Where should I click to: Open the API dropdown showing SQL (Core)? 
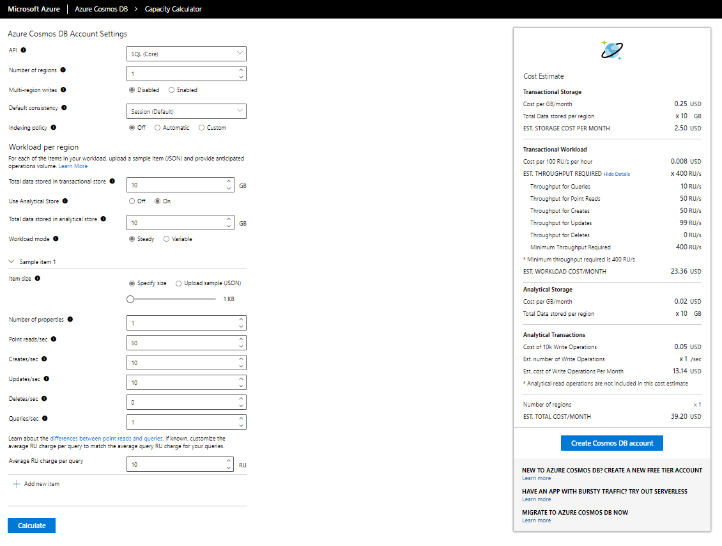pyautogui.click(x=187, y=54)
